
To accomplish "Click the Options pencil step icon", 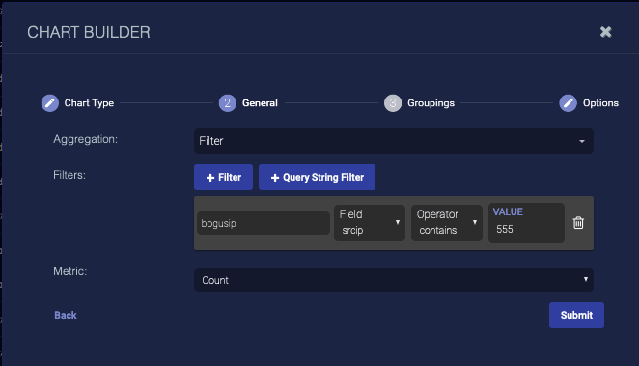I will [568, 103].
